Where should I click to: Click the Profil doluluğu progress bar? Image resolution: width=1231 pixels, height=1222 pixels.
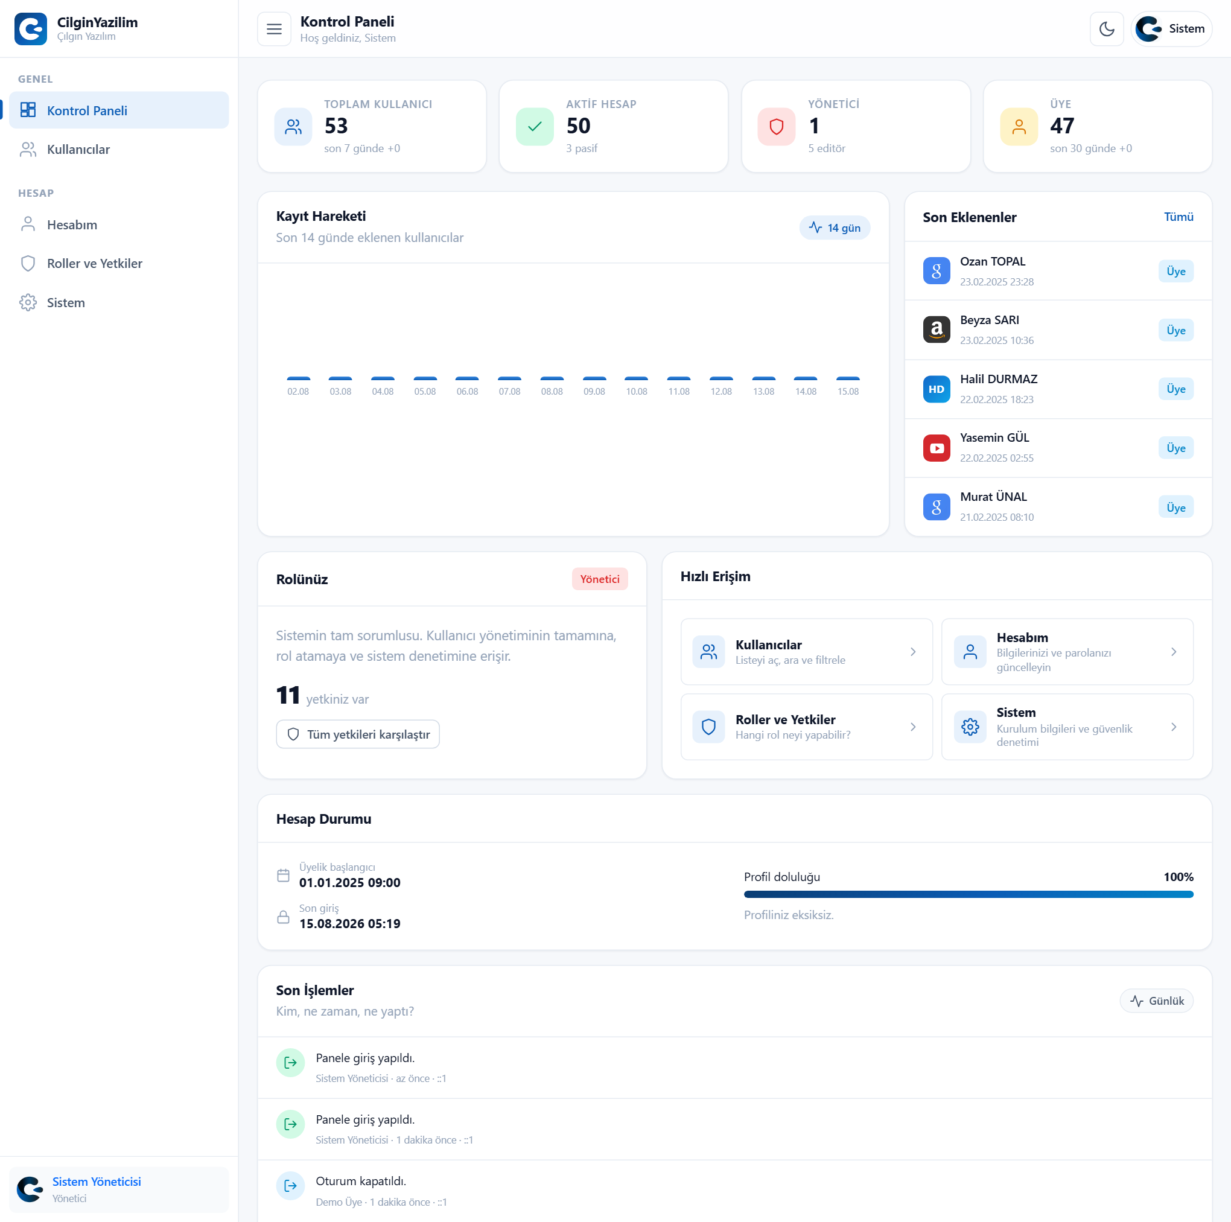point(968,894)
